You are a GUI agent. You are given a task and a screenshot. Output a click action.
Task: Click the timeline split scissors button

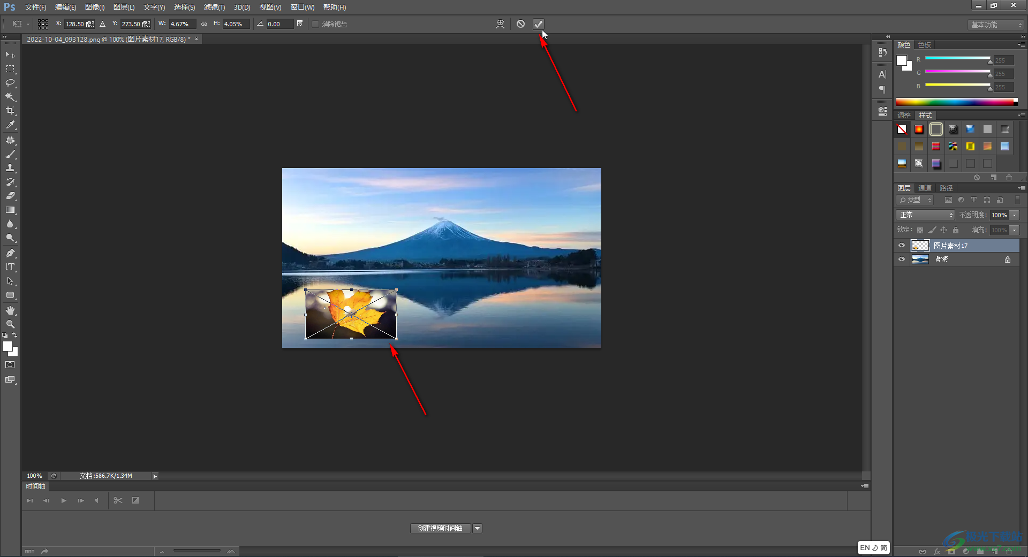click(x=118, y=501)
